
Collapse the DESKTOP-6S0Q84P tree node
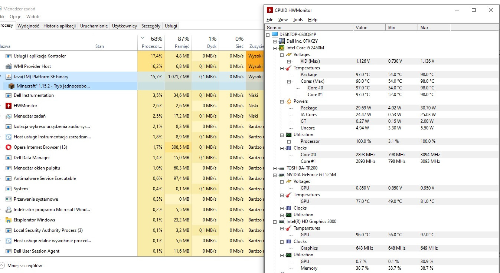coord(268,34)
